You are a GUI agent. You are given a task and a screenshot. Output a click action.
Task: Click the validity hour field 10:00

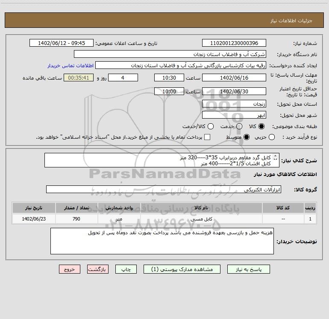pos(169,92)
